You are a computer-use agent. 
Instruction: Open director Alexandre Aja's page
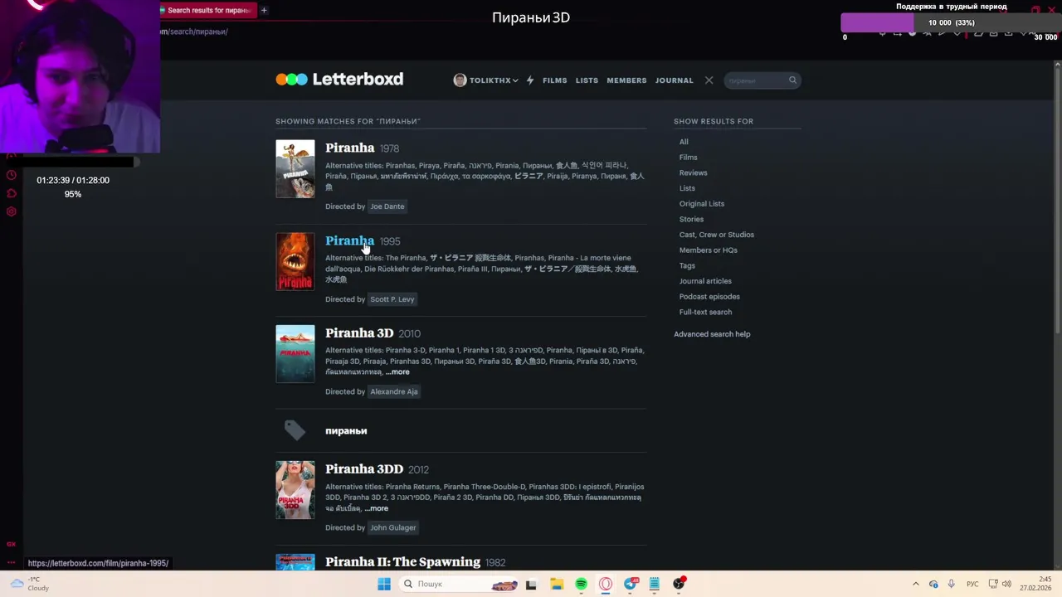click(x=394, y=391)
